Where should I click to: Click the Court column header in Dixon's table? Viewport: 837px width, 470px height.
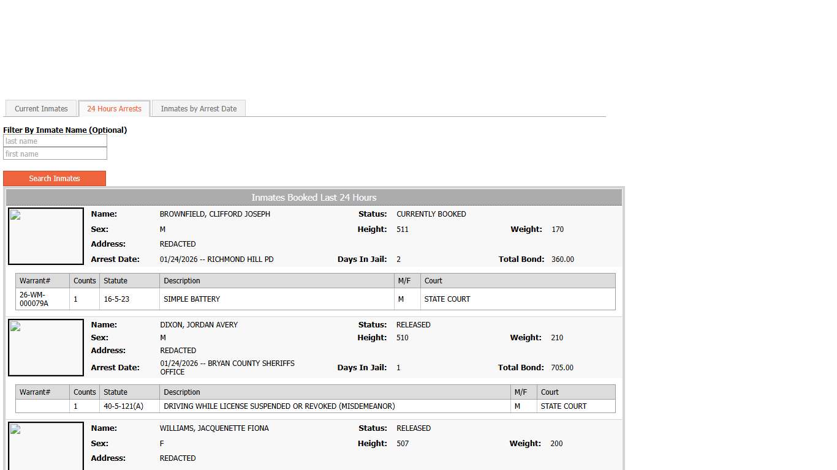tap(550, 392)
